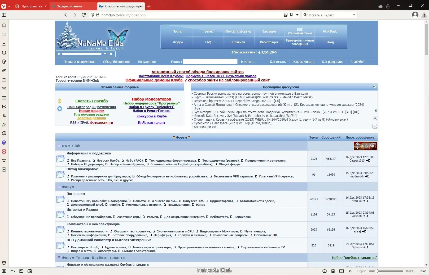Screen dimensions: 429x275
Task: Open the bookmark options dropdown arrow
Action: [x=297, y=15]
